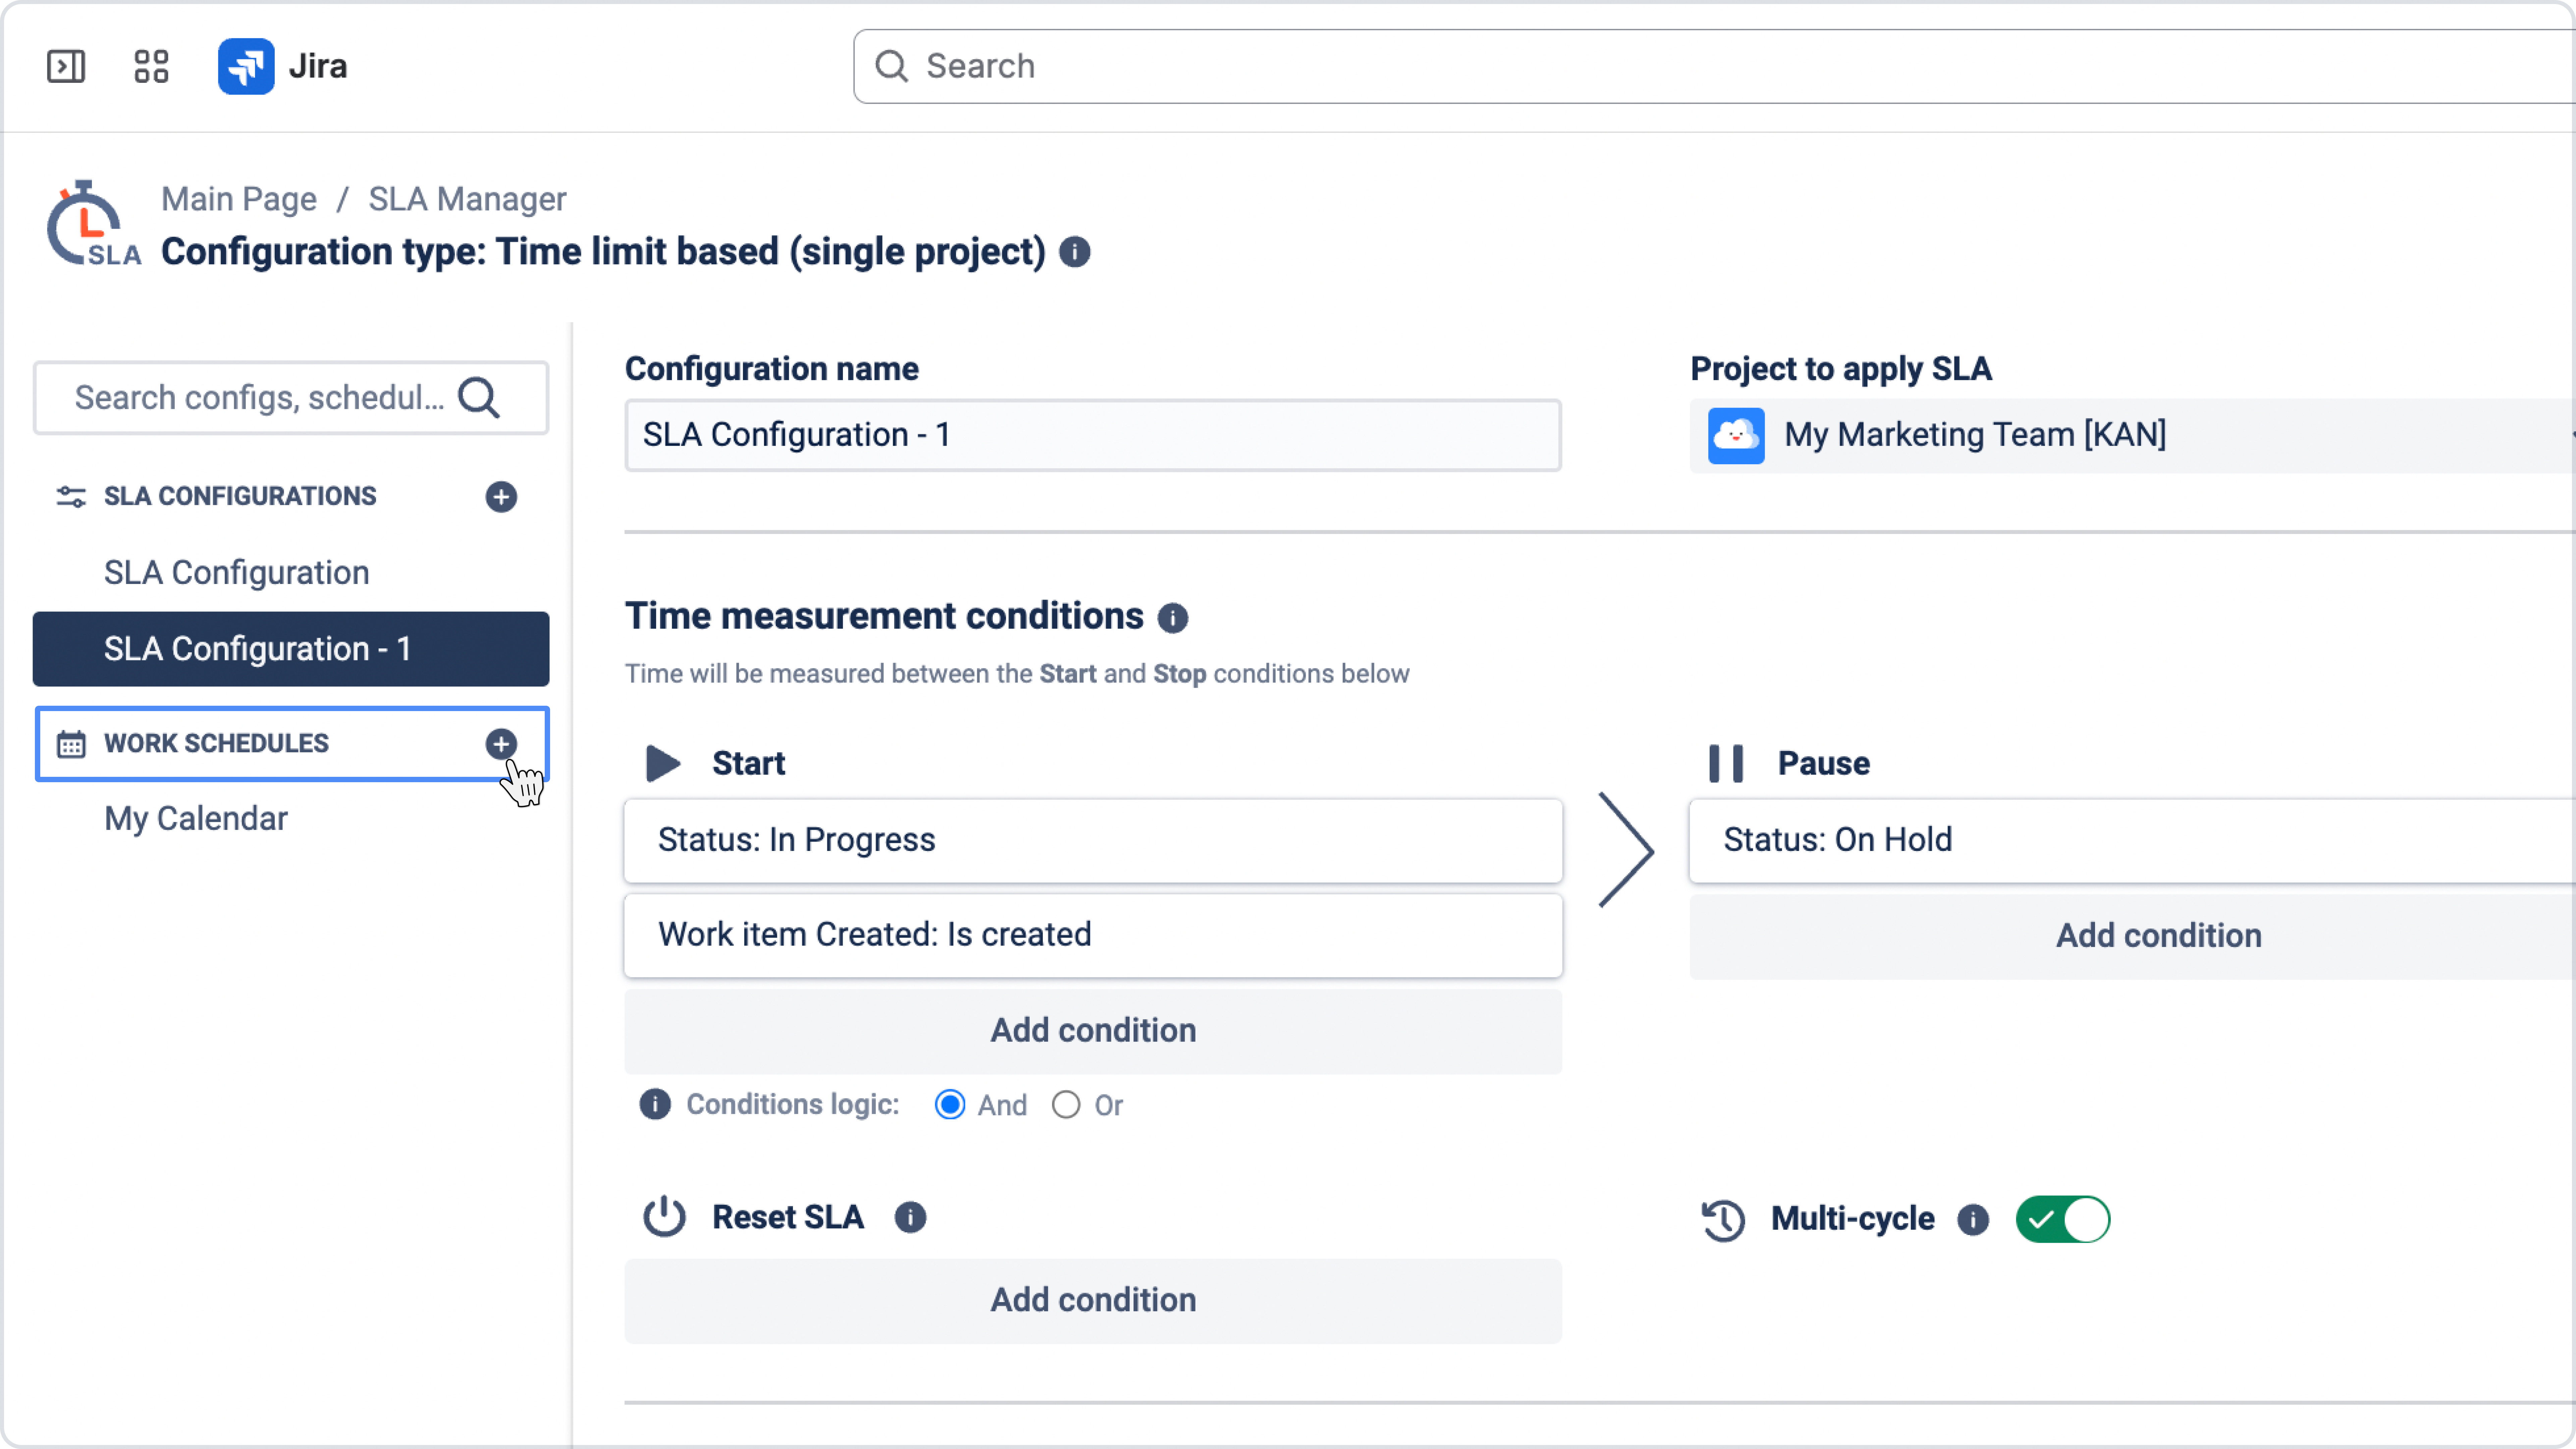The image size is (2576, 1449).
Task: Open the app switcher grid icon
Action: (151, 66)
